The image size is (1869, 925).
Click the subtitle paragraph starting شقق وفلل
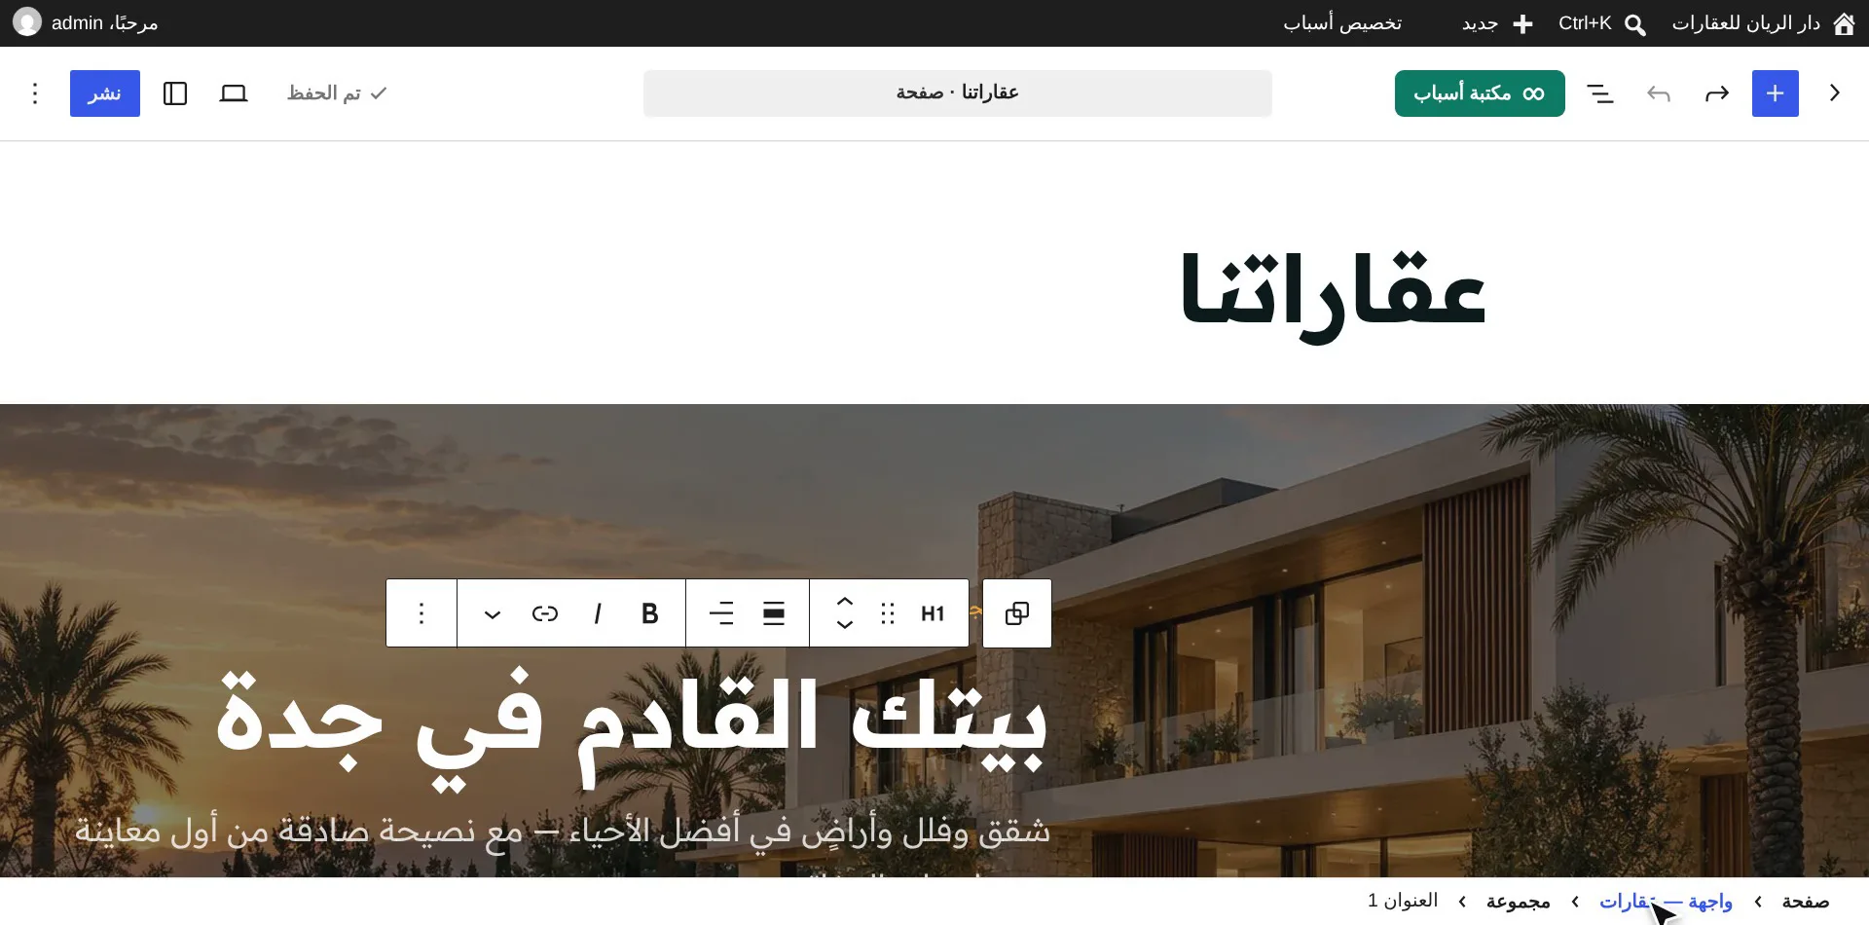(x=563, y=832)
